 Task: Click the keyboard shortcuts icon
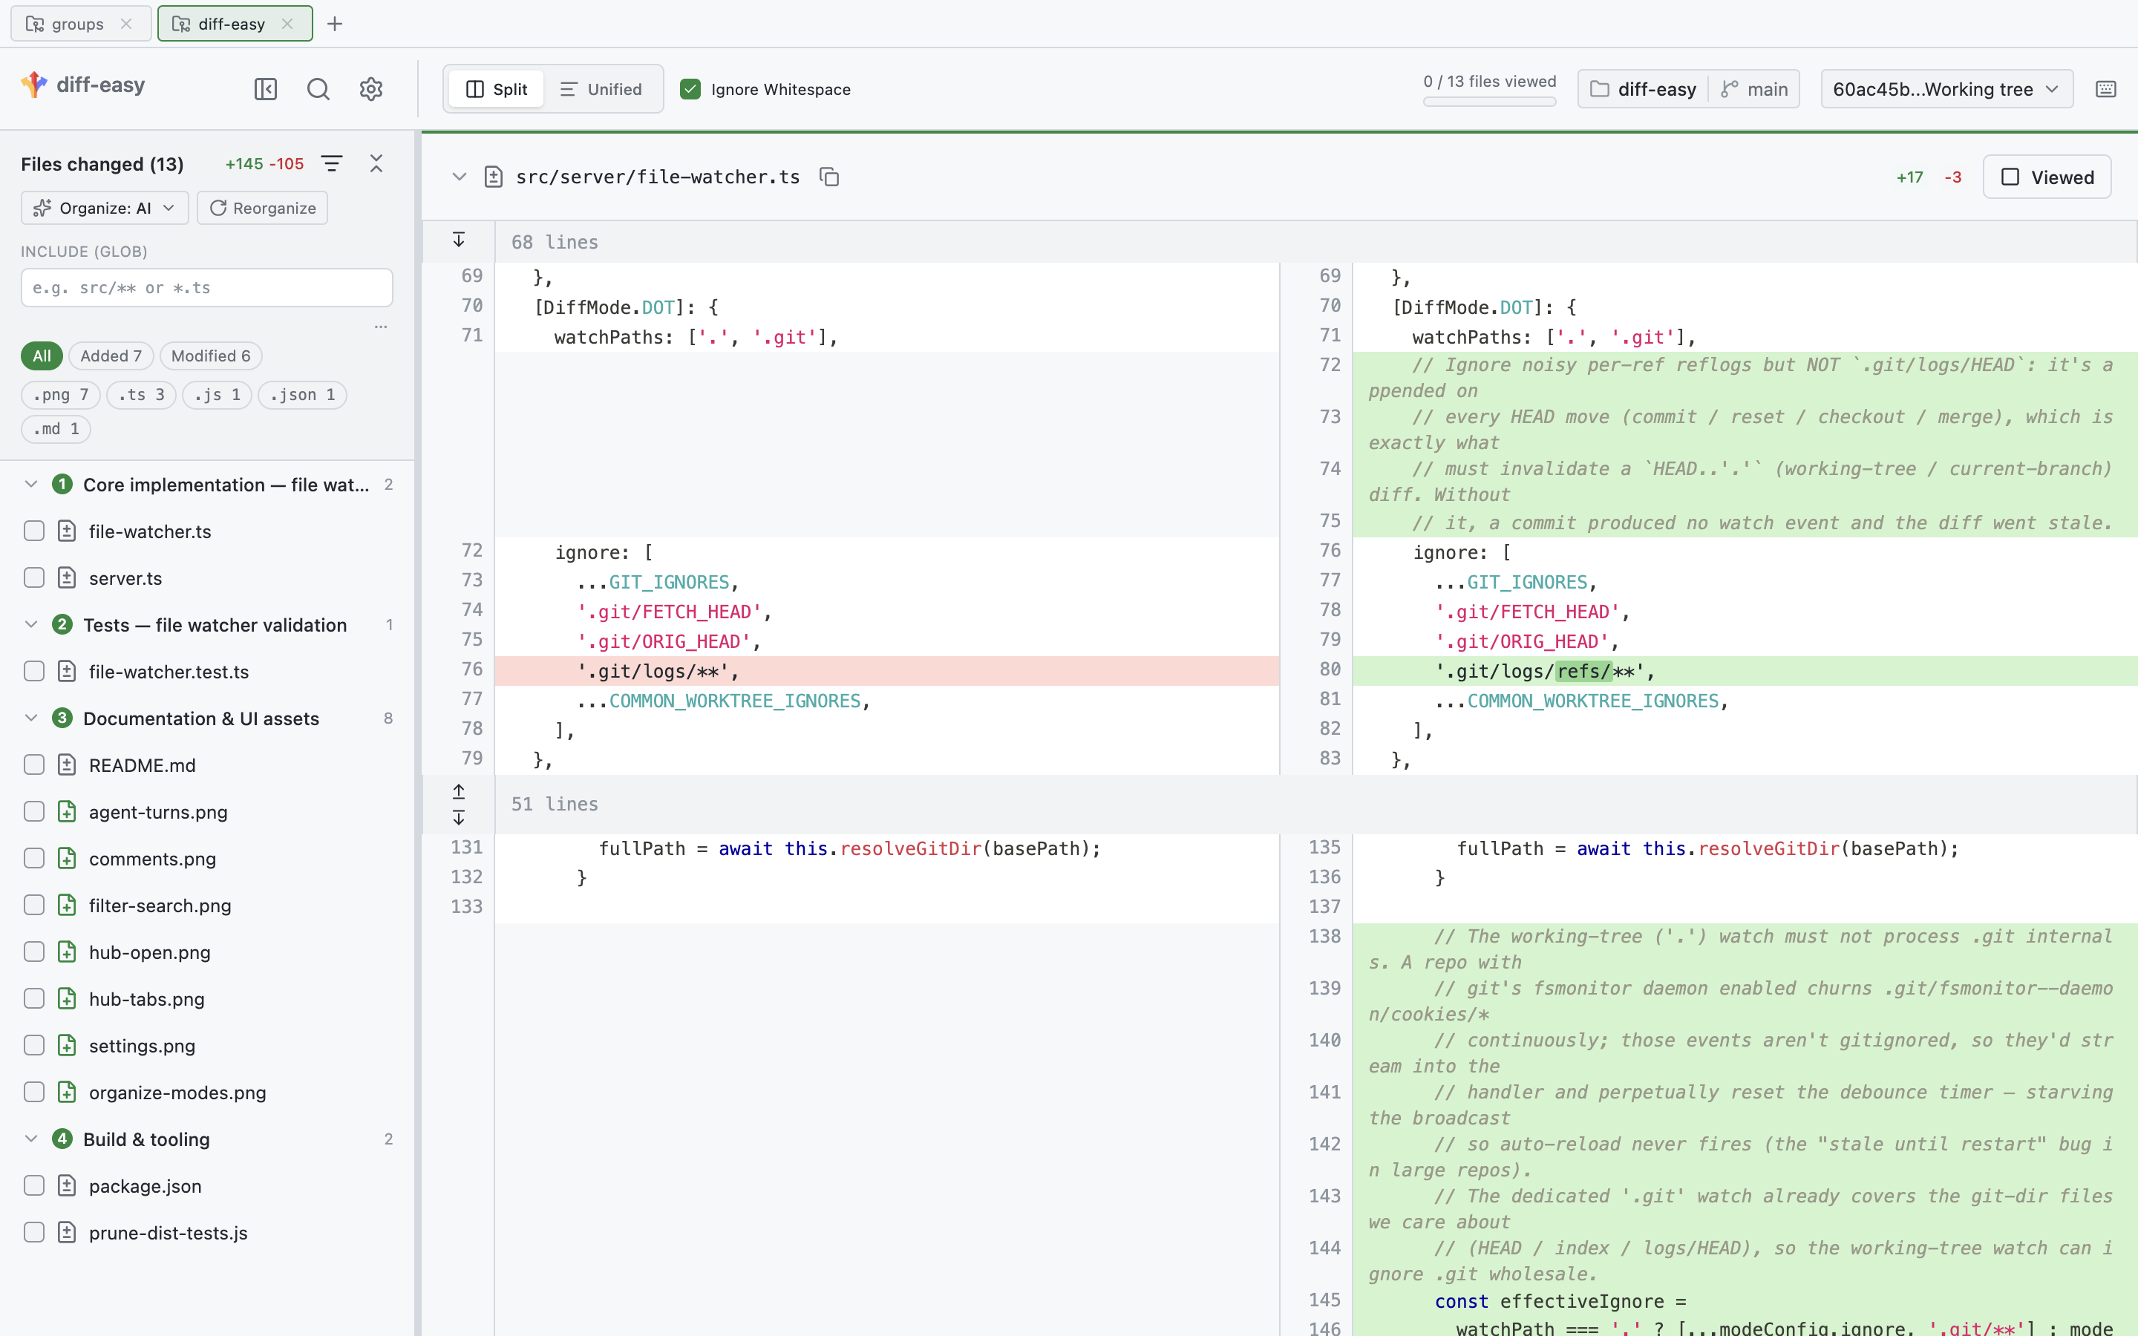[2105, 89]
